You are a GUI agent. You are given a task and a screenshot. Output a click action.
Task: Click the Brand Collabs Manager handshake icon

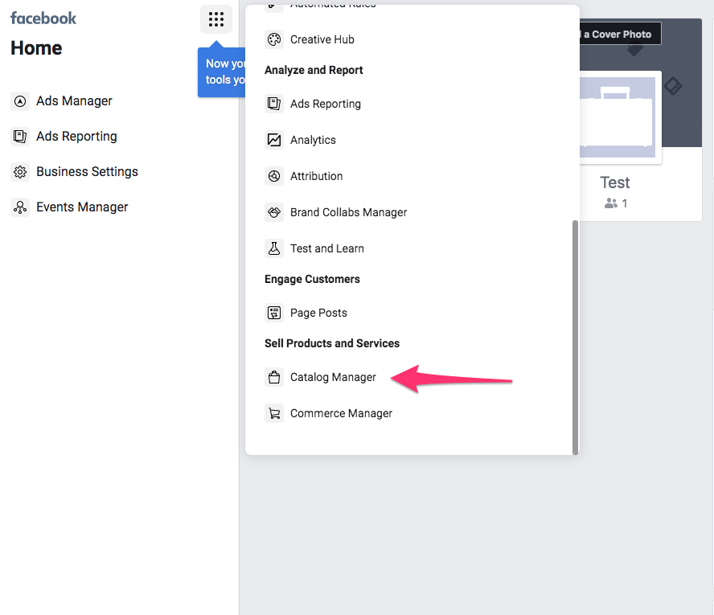point(274,212)
